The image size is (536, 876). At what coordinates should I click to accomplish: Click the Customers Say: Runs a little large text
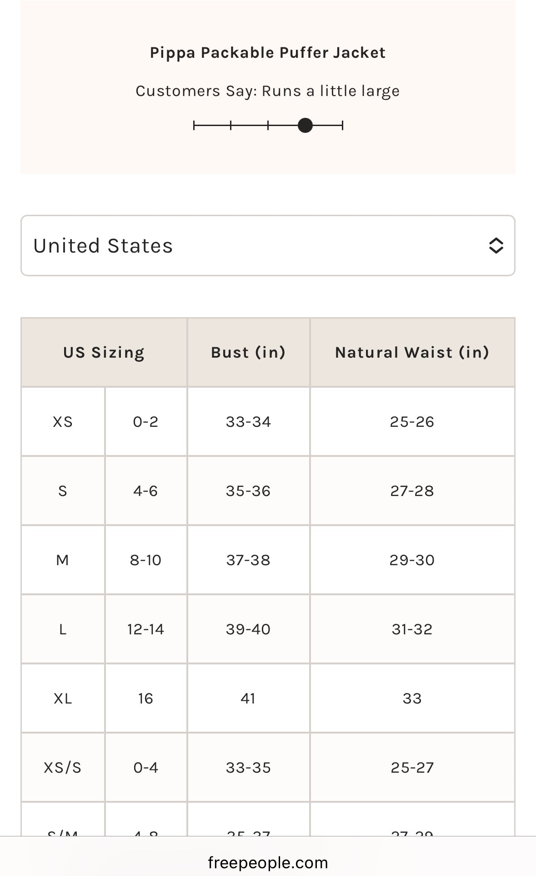pos(268,91)
